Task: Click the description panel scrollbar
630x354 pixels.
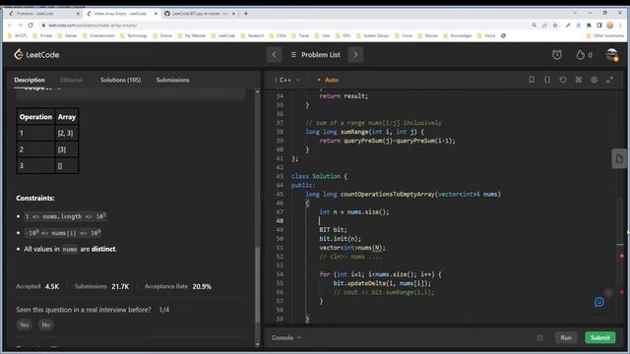Action: tap(257, 285)
